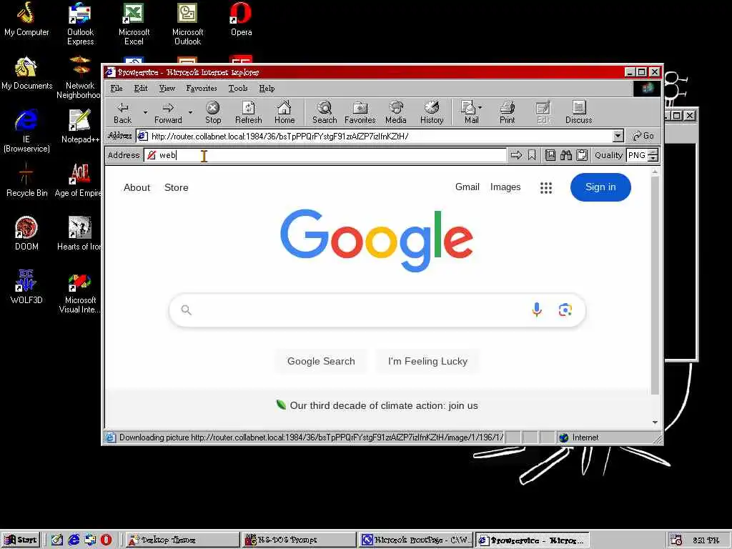Open the View menu

click(x=167, y=88)
